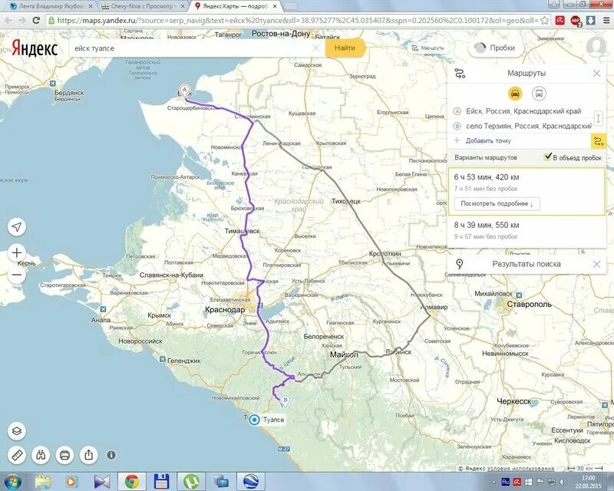614x491 pixels.
Task: Click the Яндекс logo
Action: pyautogui.click(x=35, y=48)
